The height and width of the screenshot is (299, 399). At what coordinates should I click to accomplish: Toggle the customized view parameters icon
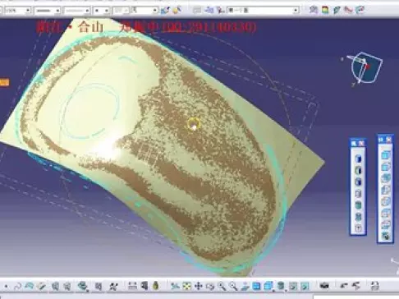point(358,228)
